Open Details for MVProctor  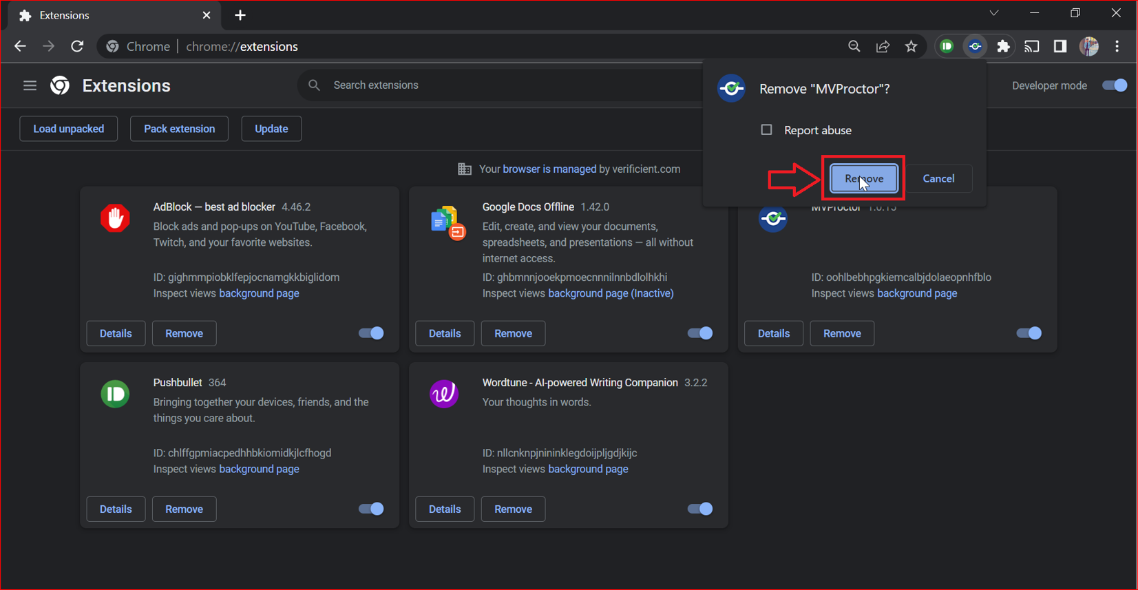(x=774, y=333)
